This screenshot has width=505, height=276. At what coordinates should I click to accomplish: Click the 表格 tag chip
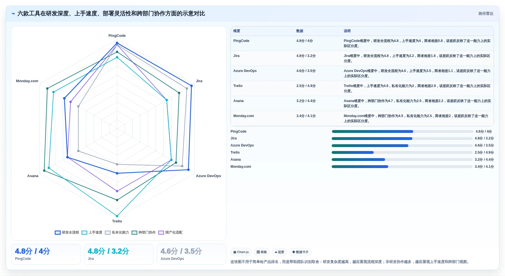(262, 252)
